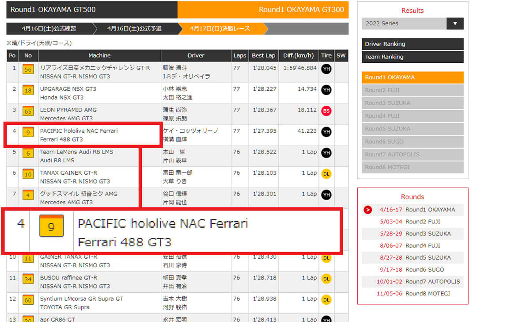Viewport: 530px width, 322px height.
Task: Select the grey Round5 SUZUKA results button
Action: coord(413,129)
